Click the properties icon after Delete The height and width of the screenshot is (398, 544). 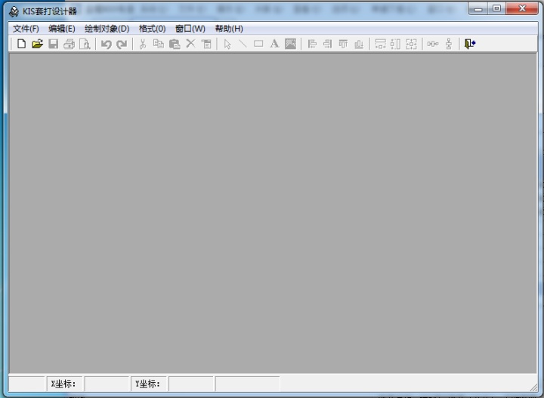pos(206,44)
